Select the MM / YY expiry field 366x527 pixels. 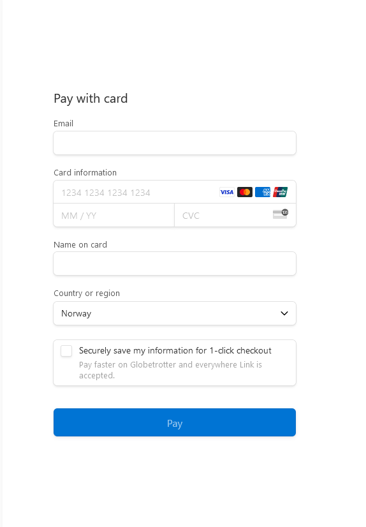(x=114, y=215)
